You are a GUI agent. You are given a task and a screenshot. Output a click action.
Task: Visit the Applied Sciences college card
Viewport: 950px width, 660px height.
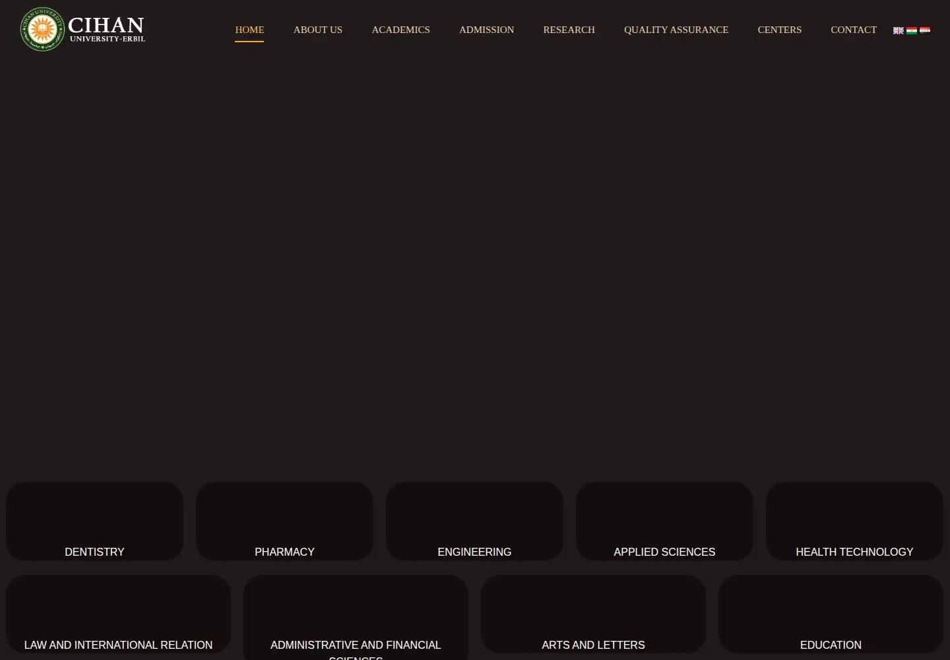click(664, 521)
